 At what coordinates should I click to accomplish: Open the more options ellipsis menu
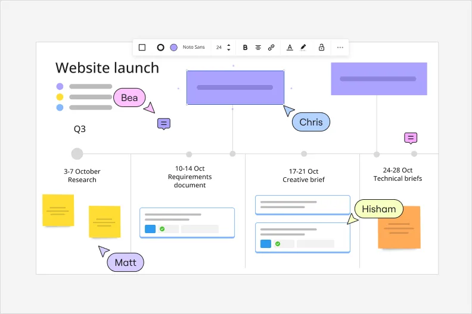coord(340,48)
